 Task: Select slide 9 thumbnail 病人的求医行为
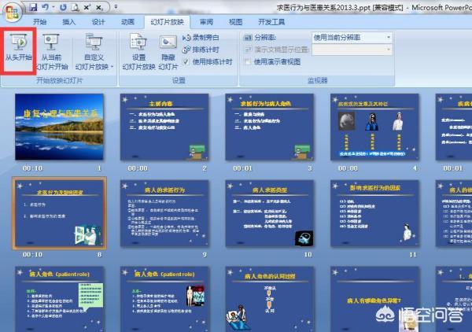point(164,213)
